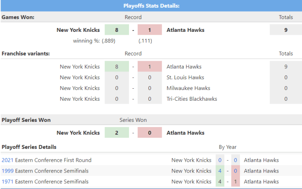Viewport: 302px width, 189px height.
Task: Select the Milwaukee Hawks franchise row
Action: tap(188, 88)
